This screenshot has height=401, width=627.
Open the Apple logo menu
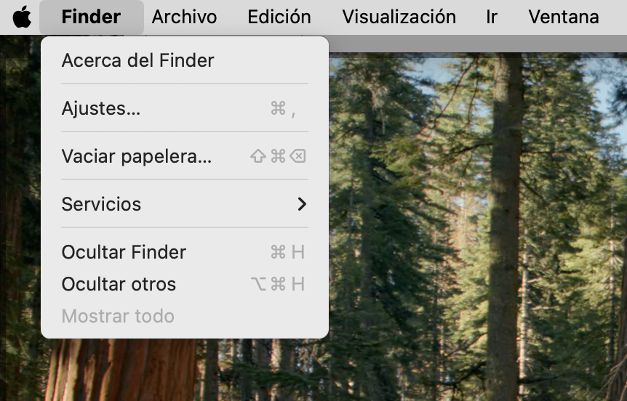tap(22, 17)
